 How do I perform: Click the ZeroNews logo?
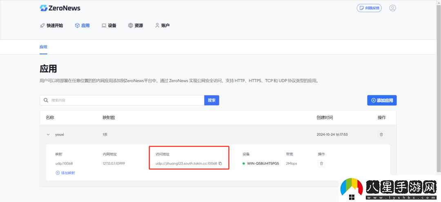60,8
